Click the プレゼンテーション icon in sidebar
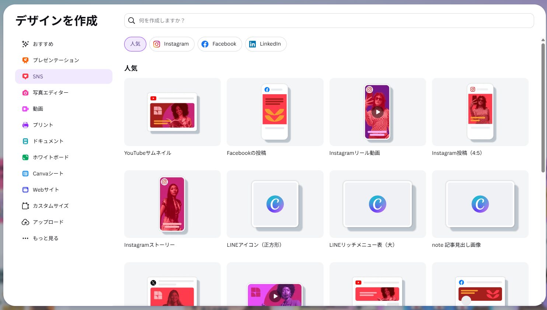The image size is (547, 310). pyautogui.click(x=25, y=60)
